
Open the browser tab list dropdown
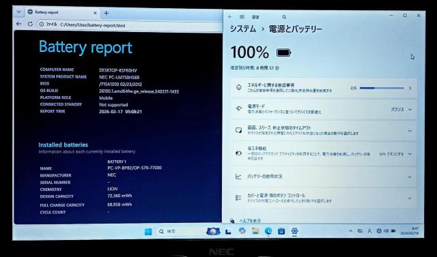pyautogui.click(x=18, y=12)
